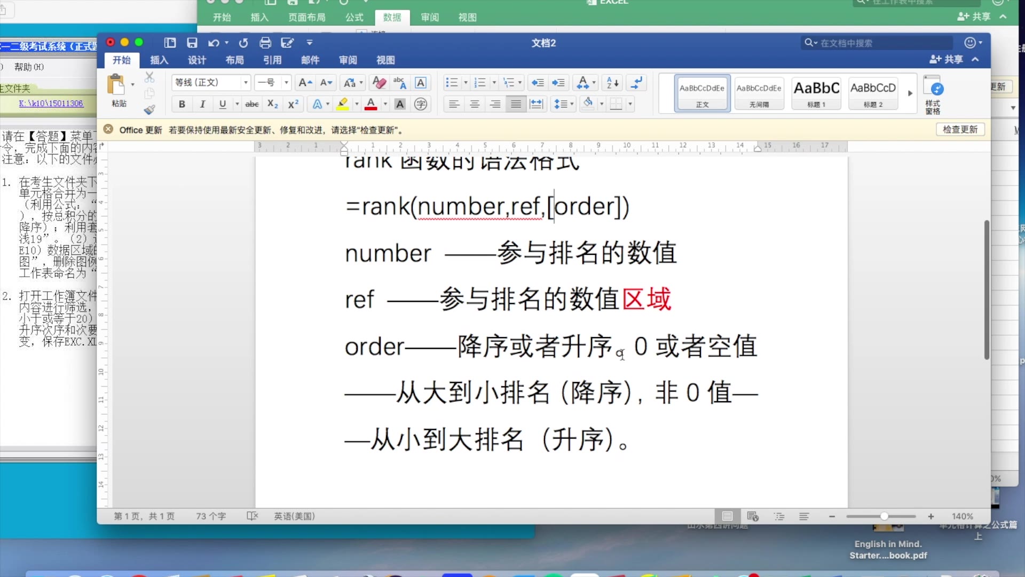Click the distributed alignment icon
The image size is (1025, 577).
[536, 104]
